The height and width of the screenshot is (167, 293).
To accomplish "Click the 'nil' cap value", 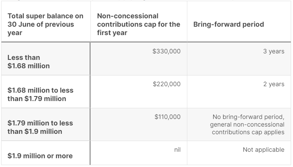I will click(x=177, y=149).
